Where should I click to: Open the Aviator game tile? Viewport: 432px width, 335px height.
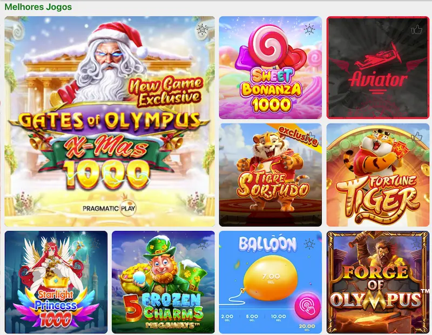click(377, 68)
